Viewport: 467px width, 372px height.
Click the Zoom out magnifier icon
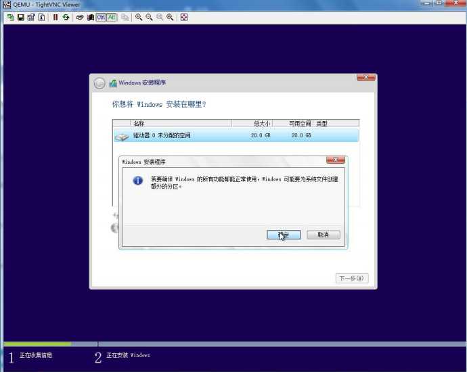(149, 18)
